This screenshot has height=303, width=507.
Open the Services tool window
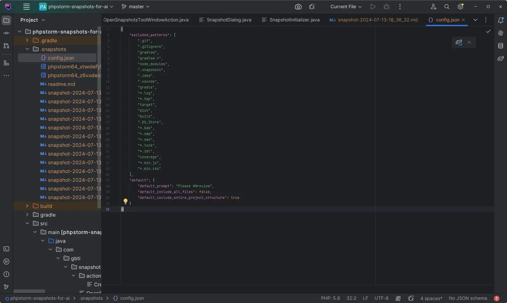(6, 262)
